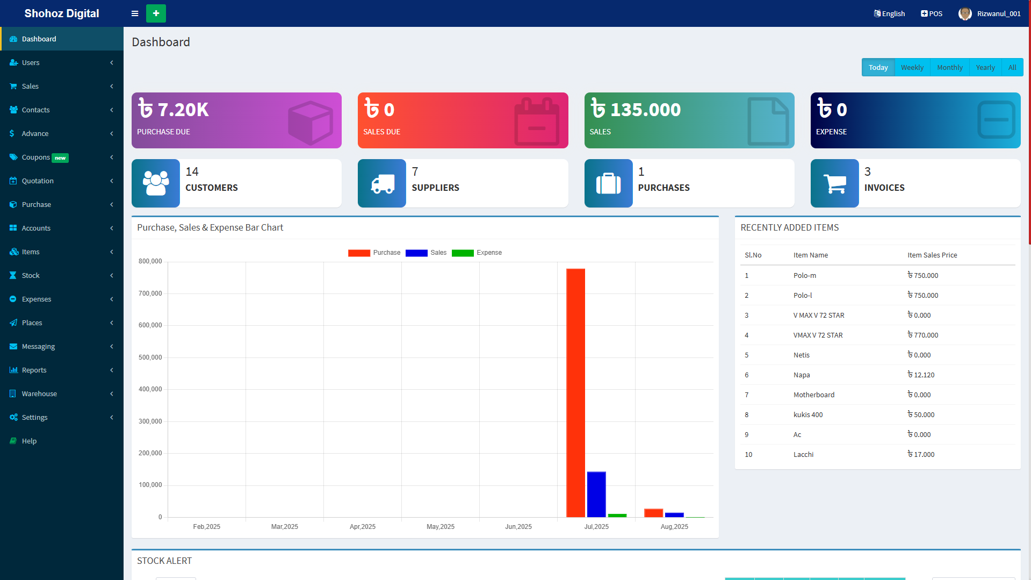Click the green plus quick-add button
Image resolution: width=1031 pixels, height=580 pixels.
pos(156,13)
